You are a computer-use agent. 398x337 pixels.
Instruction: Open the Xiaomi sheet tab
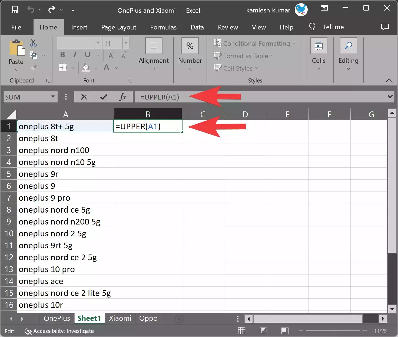point(120,318)
